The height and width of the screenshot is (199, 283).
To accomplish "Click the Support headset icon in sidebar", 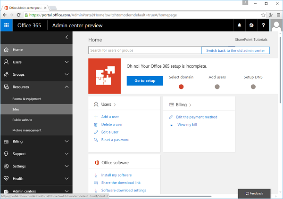I will 6,154.
